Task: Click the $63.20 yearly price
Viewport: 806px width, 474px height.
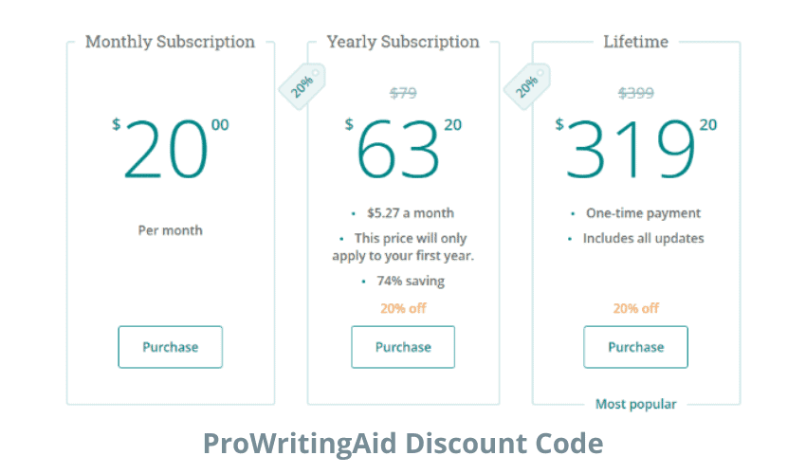Action: click(403, 148)
